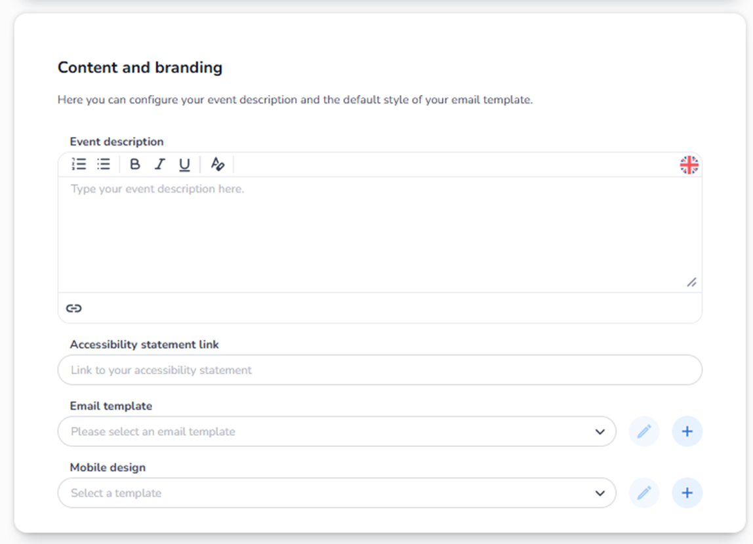Viewport: 753px width, 544px height.
Task: Click the "Mobile design" field label
Action: [108, 467]
